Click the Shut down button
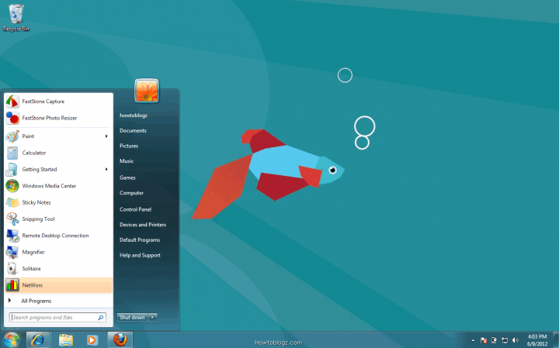This screenshot has height=348, width=559. (x=131, y=317)
